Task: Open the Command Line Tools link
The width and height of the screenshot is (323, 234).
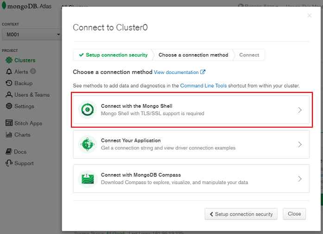Action: (203, 86)
